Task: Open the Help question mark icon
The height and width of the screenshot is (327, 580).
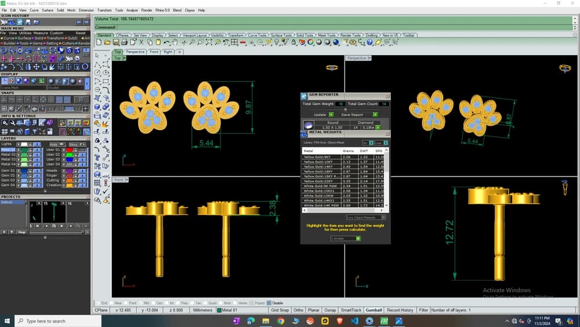Action: click(369, 42)
